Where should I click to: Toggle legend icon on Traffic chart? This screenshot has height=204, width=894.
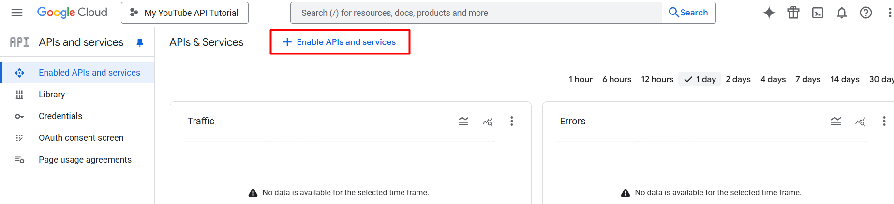point(463,122)
